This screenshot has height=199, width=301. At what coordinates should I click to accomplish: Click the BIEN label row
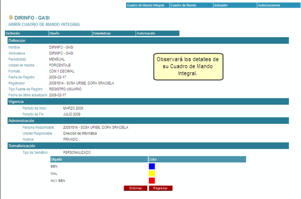54,166
